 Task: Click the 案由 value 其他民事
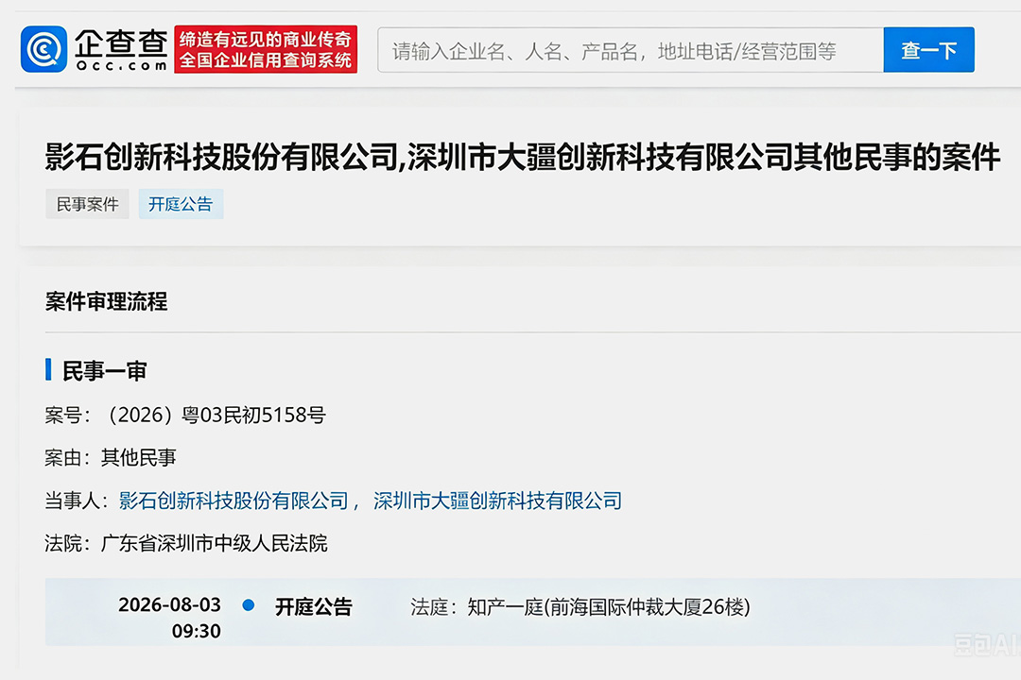[138, 457]
